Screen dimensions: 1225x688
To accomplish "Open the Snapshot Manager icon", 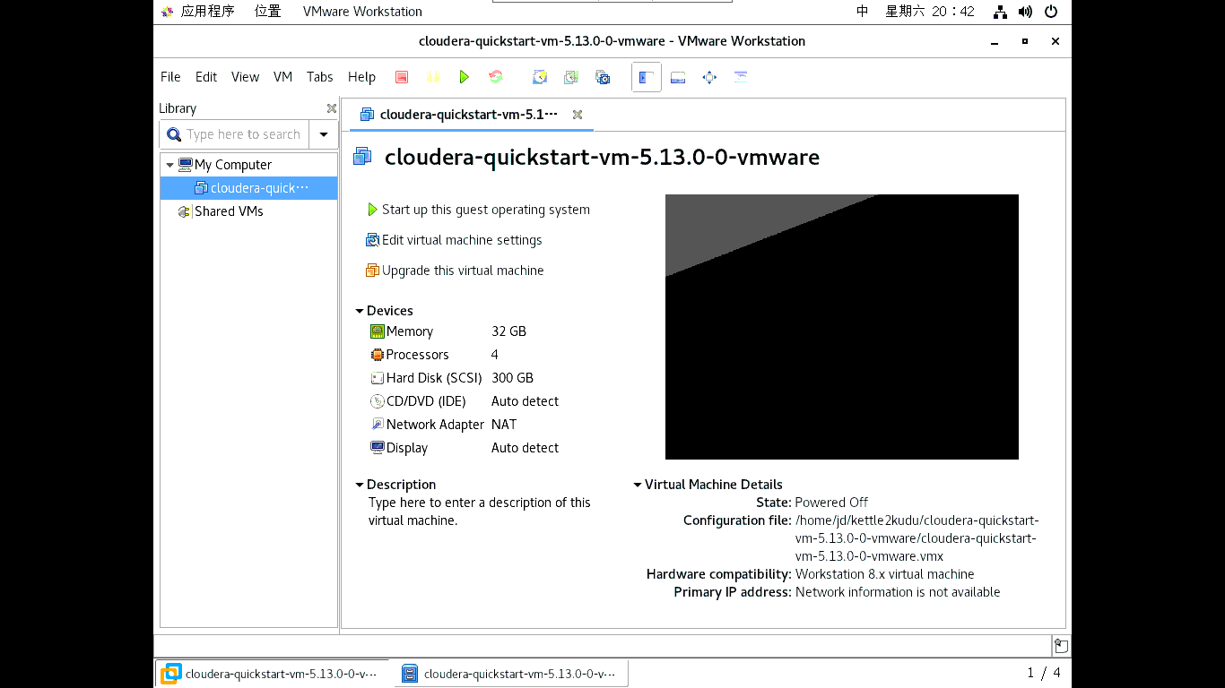I will tap(603, 77).
